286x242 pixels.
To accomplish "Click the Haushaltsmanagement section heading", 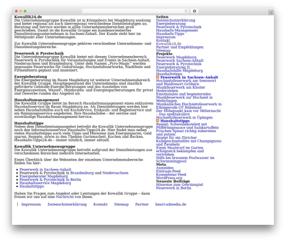I will pyautogui.click(x=37, y=100).
